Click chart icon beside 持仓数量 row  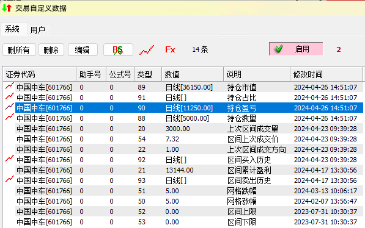(x=10, y=117)
